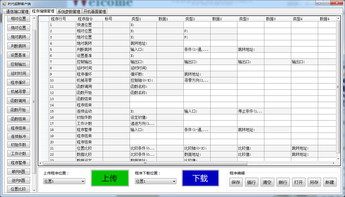This screenshot has height=197, width=345.
Task: Add 相对位置 instruction from sidebar
Action: pyautogui.click(x=19, y=19)
